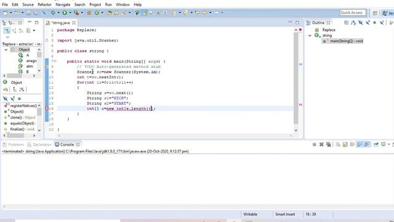Click the Save All toolbar icon
Viewport: 394px width, 222px height.
pos(36,12)
